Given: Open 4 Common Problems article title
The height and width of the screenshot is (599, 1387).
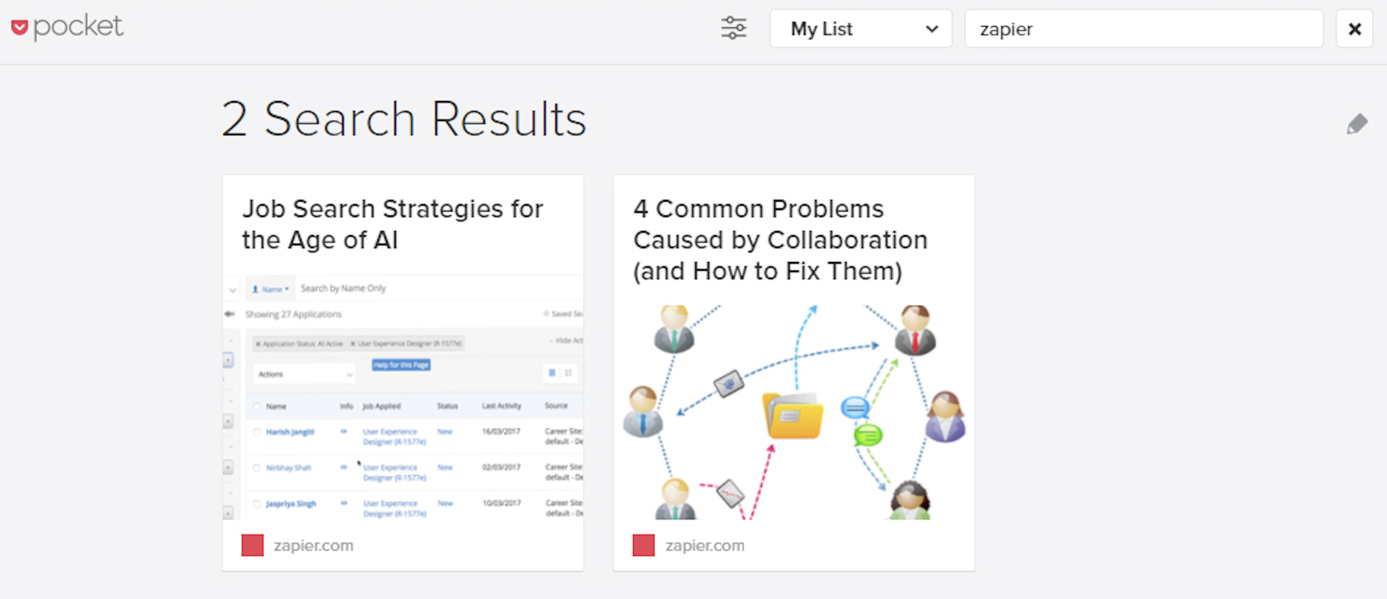Looking at the screenshot, I should tap(780, 240).
